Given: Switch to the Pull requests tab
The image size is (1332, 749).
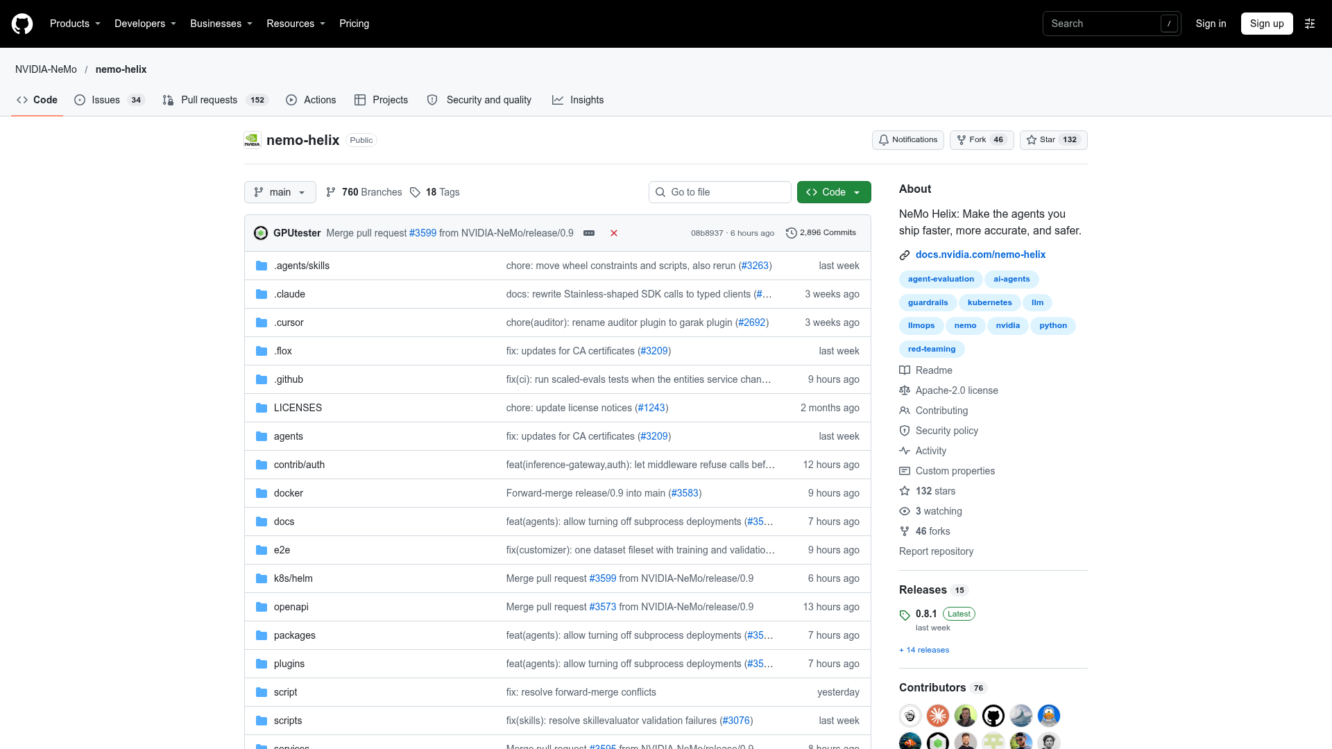Looking at the screenshot, I should coord(215,100).
